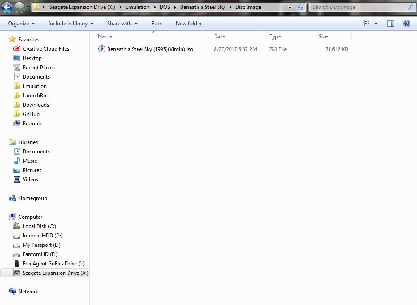Open Downloads in Favorites
Viewport: 417px width, 305px height.
(36, 104)
